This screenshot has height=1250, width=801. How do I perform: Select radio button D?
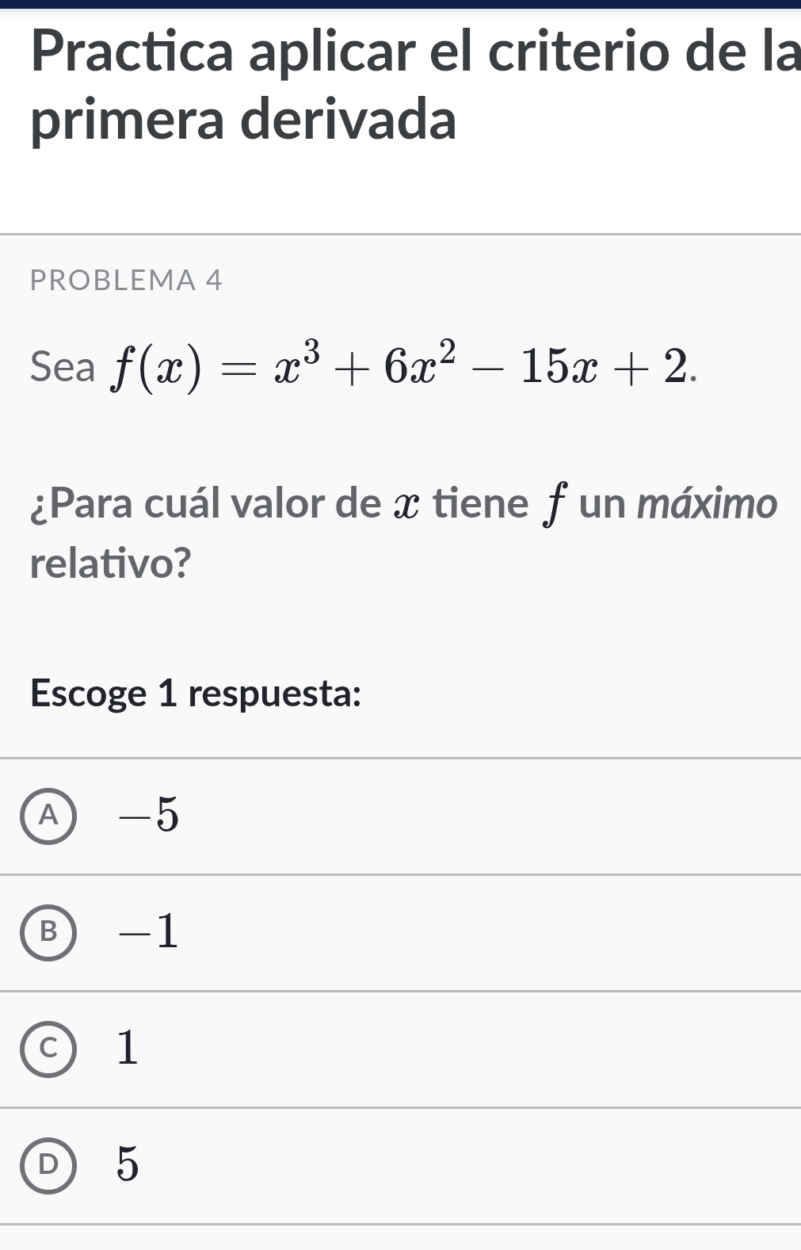click(49, 1165)
